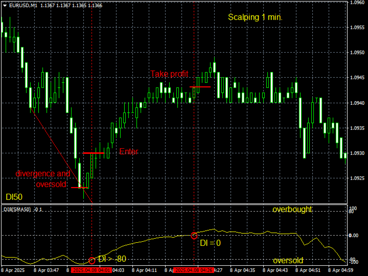Open the chart menu triangle beside EURUSD,M1
The height and width of the screenshot is (276, 368).
click(x=5, y=6)
